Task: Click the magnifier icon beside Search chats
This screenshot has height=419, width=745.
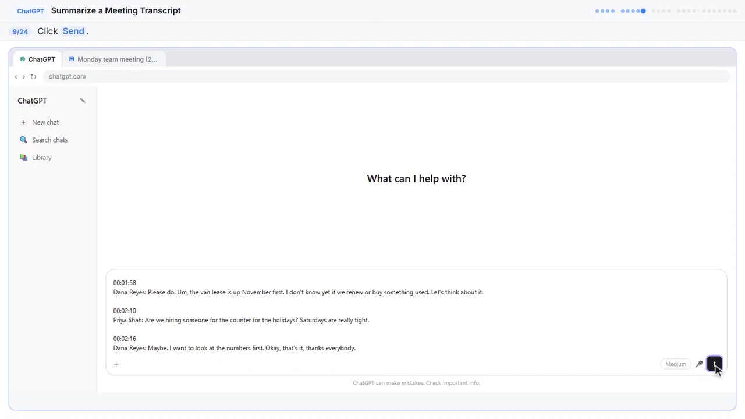Action: pos(23,140)
